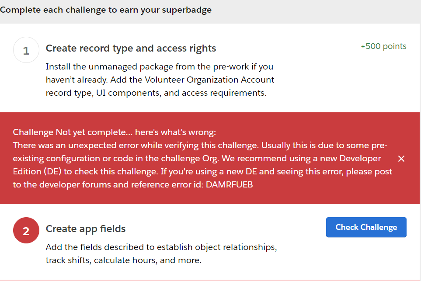This screenshot has height=281, width=421.
Task: Dismiss the red error banner
Action: coord(401,159)
